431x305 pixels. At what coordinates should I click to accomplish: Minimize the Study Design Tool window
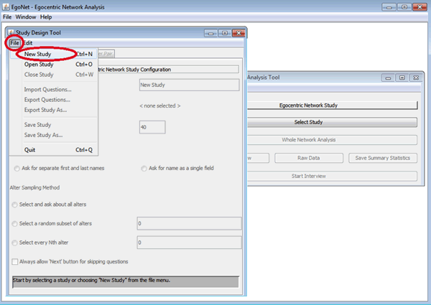point(210,33)
